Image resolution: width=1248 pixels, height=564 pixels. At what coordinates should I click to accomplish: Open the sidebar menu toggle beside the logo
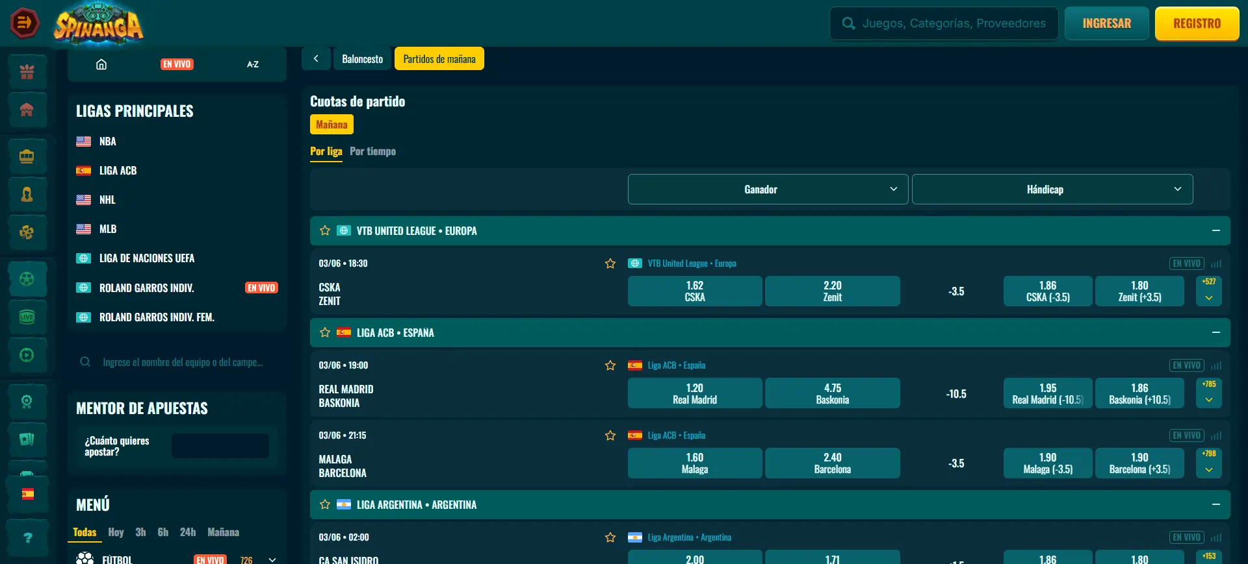point(24,23)
